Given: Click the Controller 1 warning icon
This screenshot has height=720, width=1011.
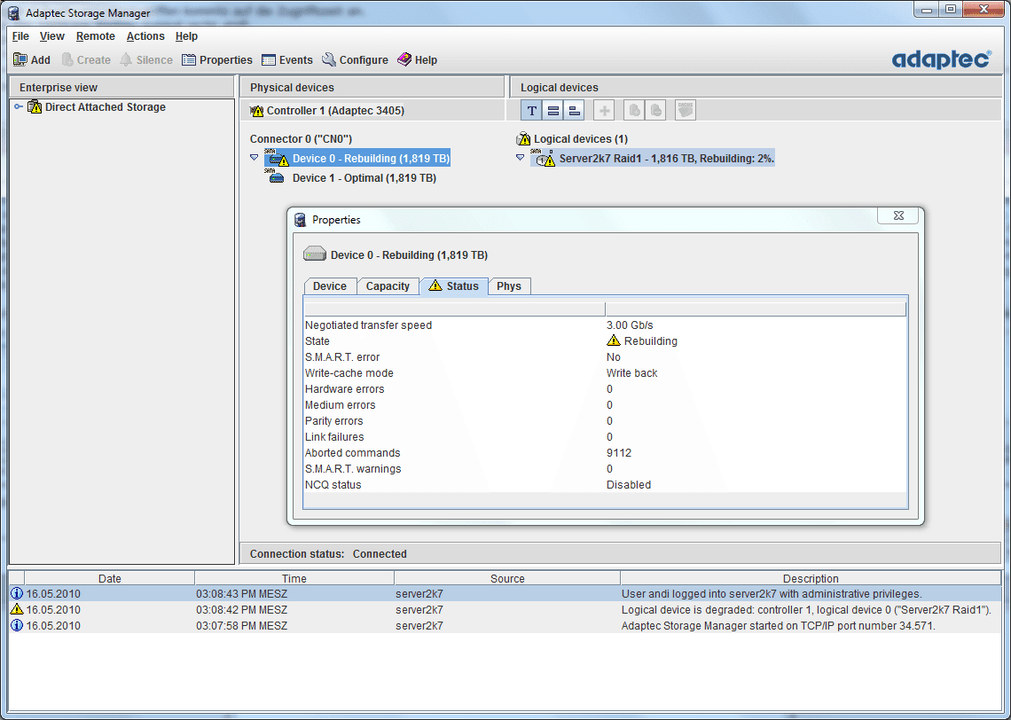Looking at the screenshot, I should point(256,111).
